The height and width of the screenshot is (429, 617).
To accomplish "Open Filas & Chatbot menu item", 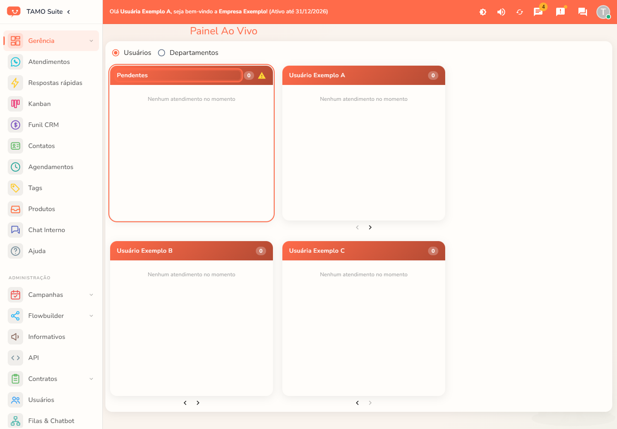I will click(x=51, y=421).
